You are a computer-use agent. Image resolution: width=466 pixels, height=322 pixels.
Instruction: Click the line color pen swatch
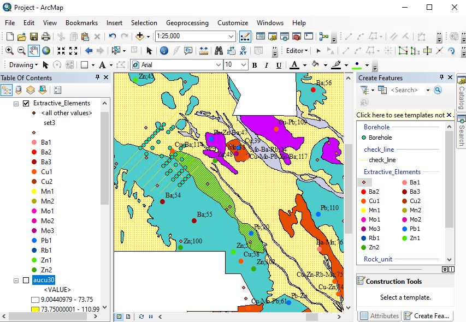click(336, 65)
